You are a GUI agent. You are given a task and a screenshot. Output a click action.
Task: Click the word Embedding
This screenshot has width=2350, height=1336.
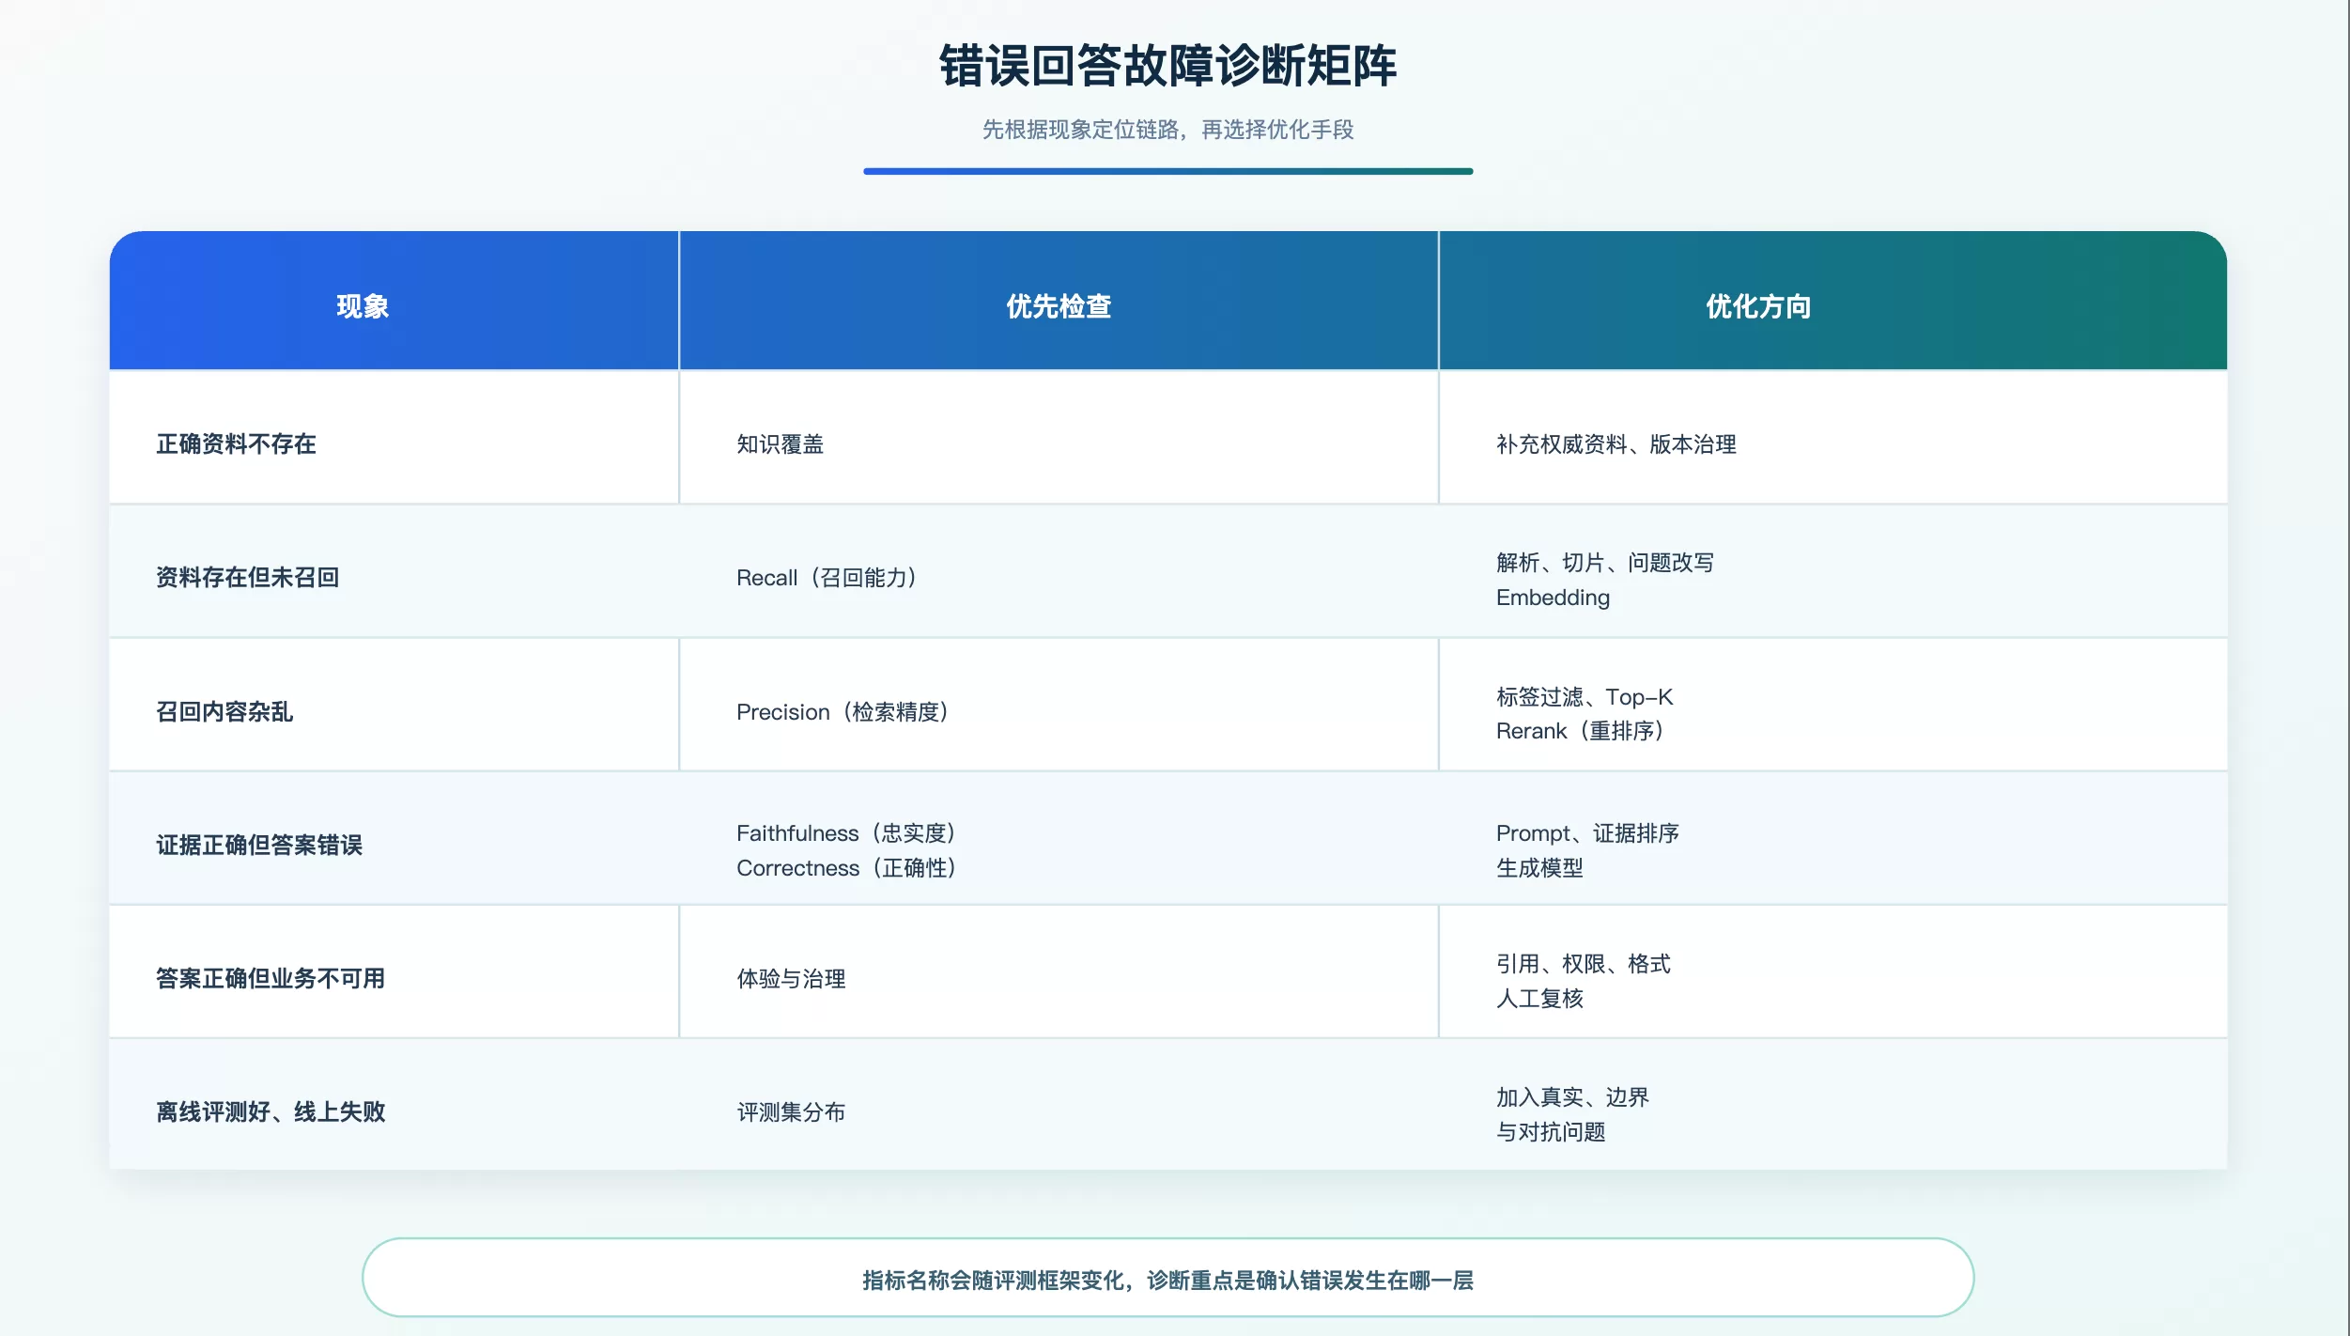click(x=1553, y=598)
